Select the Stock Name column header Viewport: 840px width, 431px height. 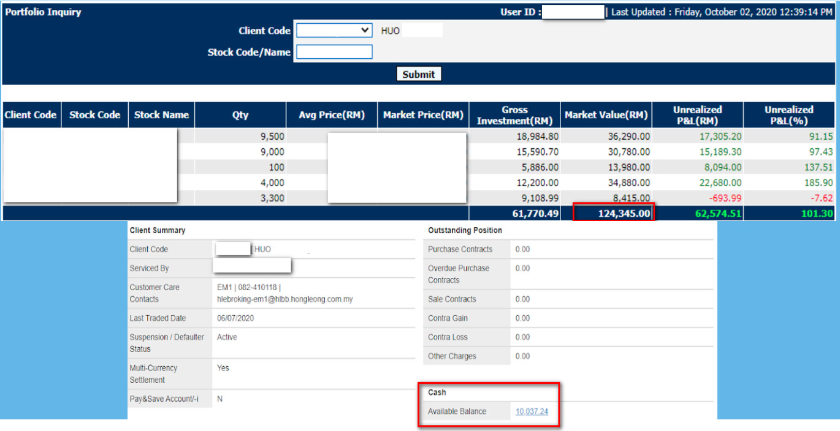tap(161, 115)
